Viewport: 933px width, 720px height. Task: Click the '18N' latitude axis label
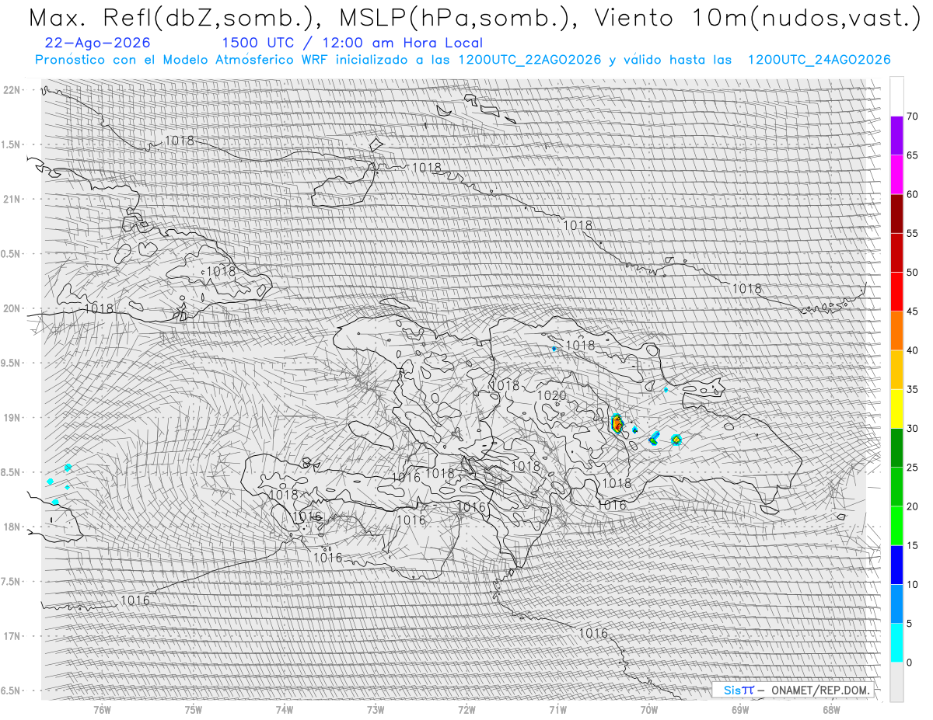point(11,527)
